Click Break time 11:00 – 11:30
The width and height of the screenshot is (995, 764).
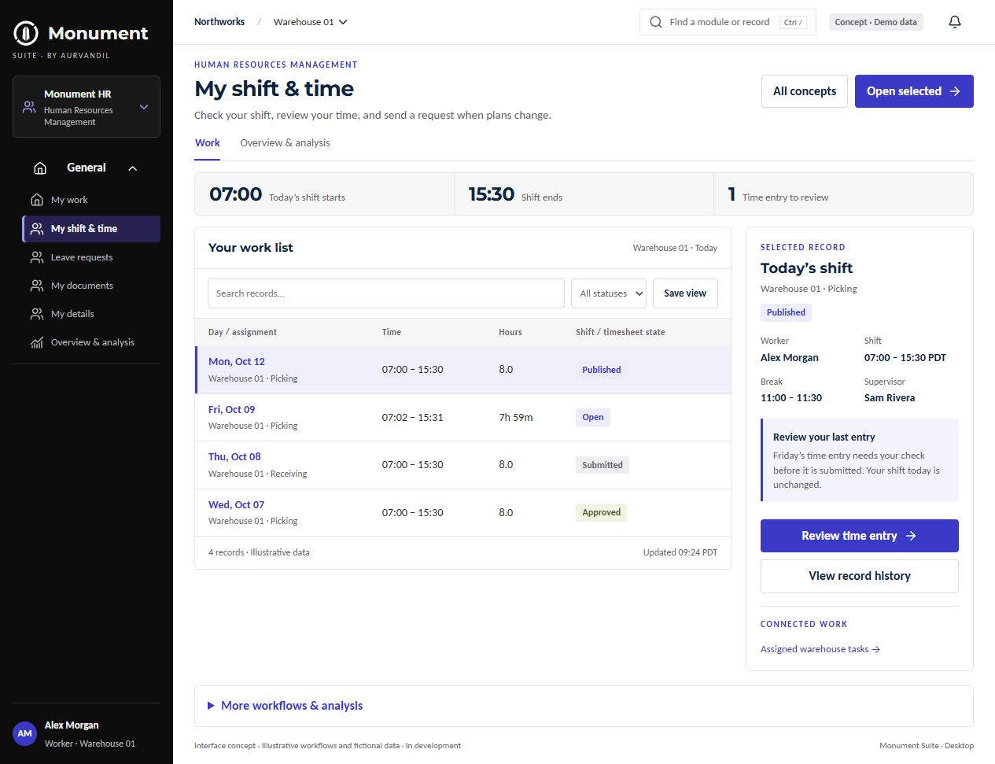791,398
